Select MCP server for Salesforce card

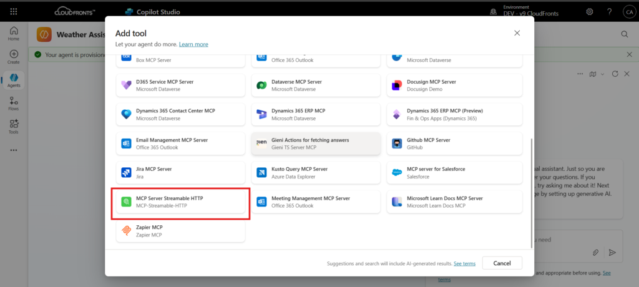454,172
